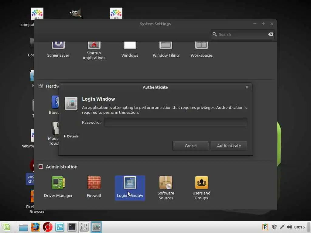This screenshot has height=233, width=311.
Task: Close the Authenticate dialog with X
Action: pos(247,87)
